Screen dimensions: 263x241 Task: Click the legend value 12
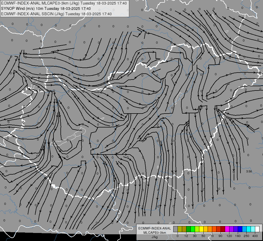(186, 236)
